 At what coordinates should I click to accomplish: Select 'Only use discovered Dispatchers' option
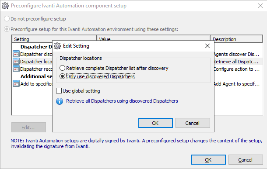[x=97, y=76]
